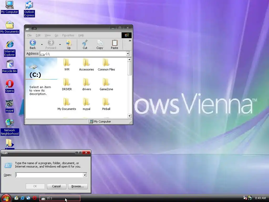Click the Paste clipboard toolbar button
Image resolution: width=269 pixels, height=202 pixels.
pyautogui.click(x=115, y=44)
